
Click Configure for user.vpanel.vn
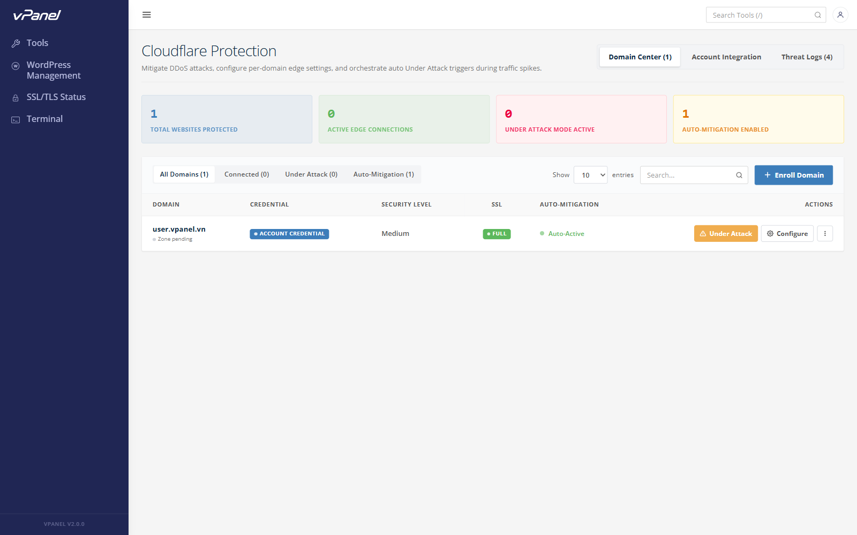(x=787, y=233)
